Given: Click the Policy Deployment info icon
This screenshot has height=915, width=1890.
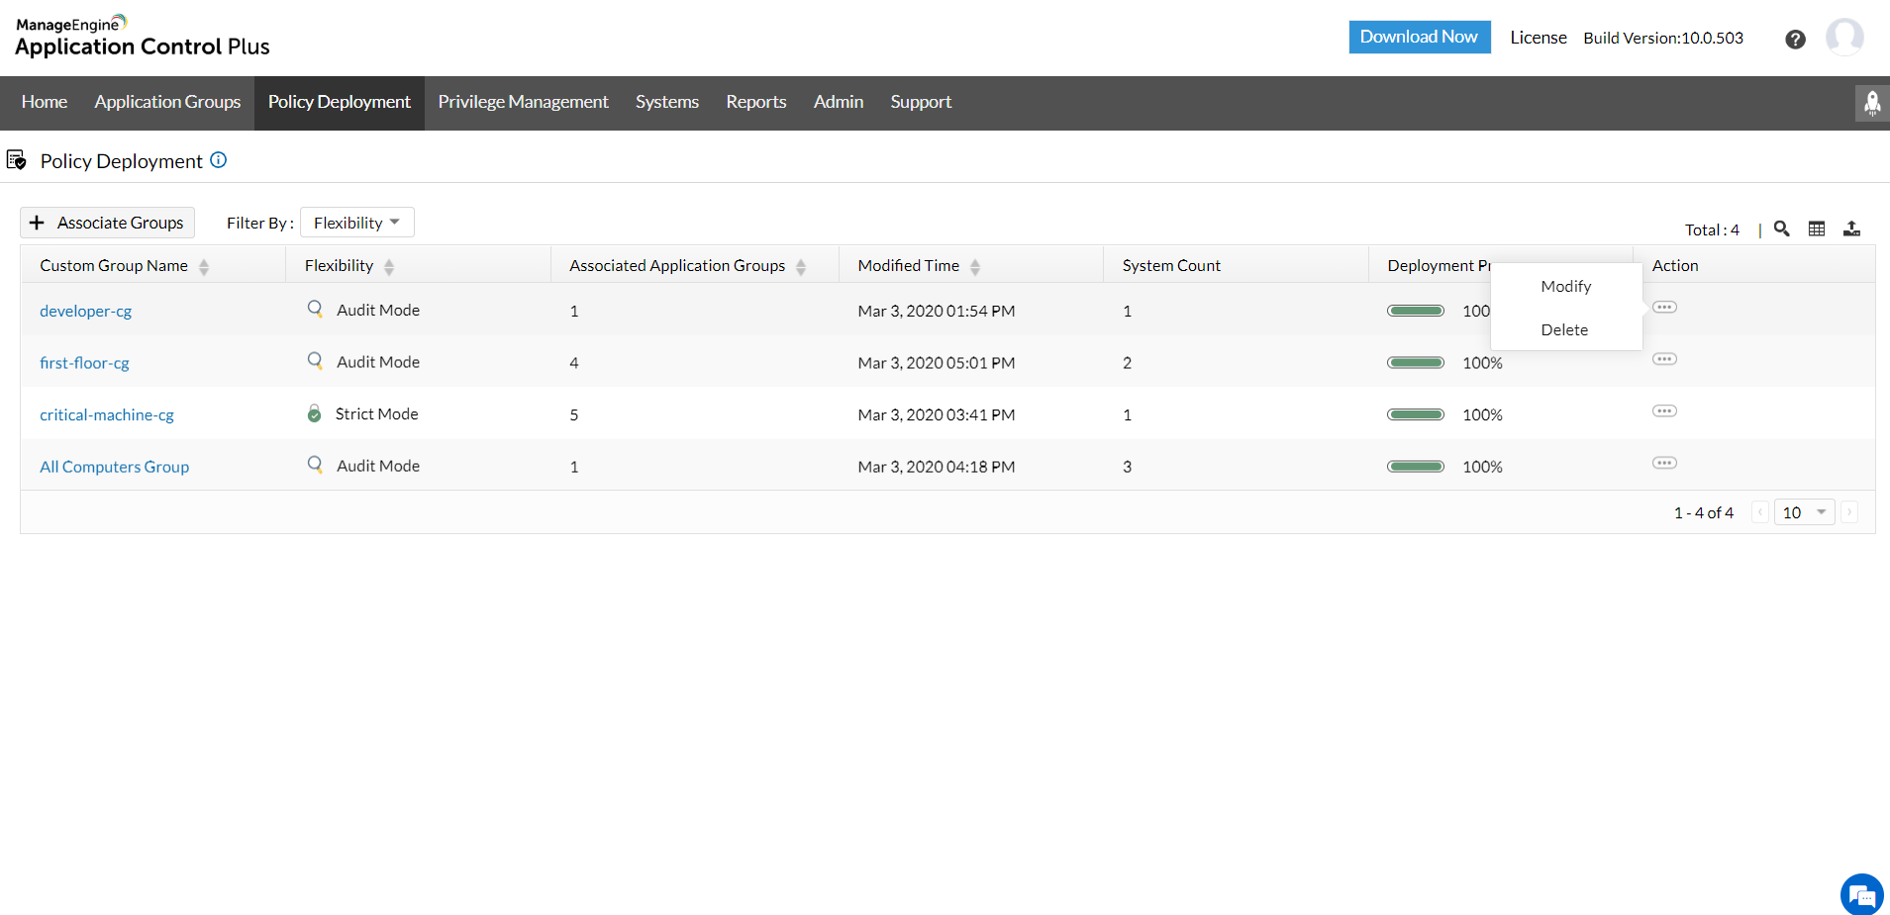Looking at the screenshot, I should (x=219, y=160).
